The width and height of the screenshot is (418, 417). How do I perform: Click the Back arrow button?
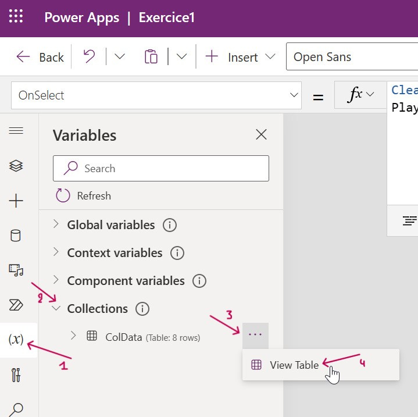[x=40, y=57]
